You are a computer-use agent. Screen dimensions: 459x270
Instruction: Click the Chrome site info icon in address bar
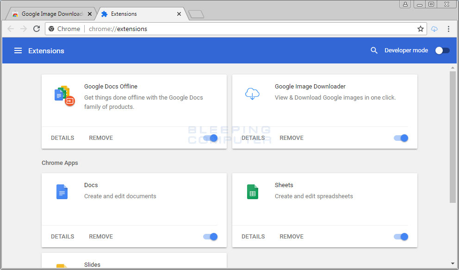[51, 29]
